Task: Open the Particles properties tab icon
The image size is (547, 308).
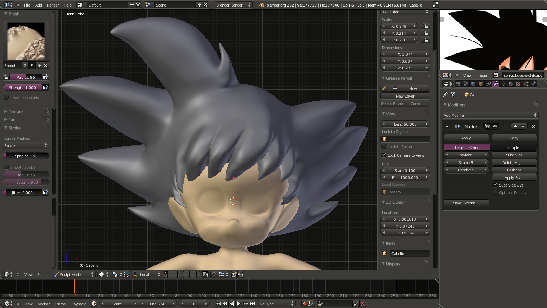Action: [x=526, y=84]
